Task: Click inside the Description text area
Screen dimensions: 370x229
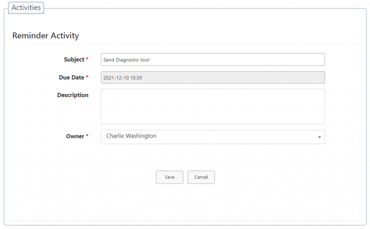Action: point(213,106)
